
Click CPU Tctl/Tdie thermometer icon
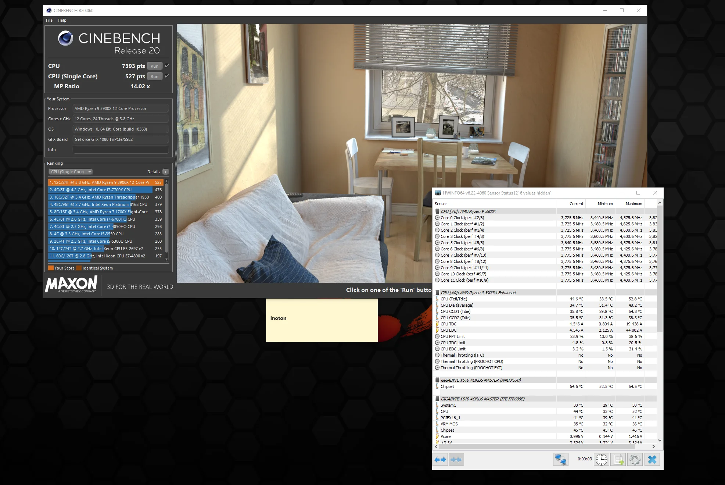coord(437,299)
